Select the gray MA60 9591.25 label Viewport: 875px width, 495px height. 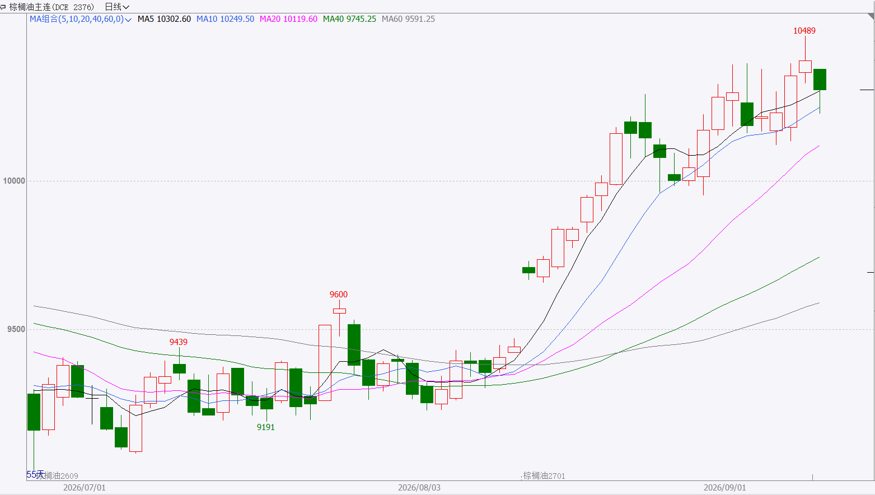(x=408, y=19)
